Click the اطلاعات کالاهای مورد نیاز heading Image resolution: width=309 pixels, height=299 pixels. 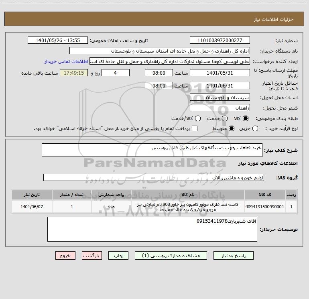[x=268, y=163]
